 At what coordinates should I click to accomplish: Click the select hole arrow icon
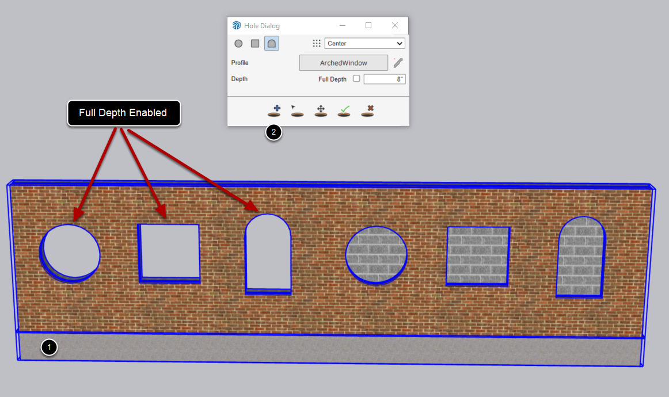[297, 111]
